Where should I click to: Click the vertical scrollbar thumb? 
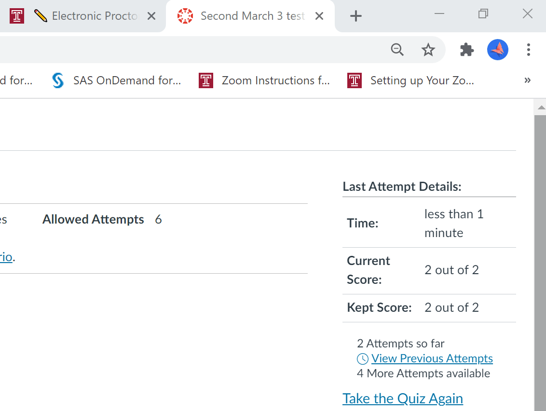[x=540, y=263]
